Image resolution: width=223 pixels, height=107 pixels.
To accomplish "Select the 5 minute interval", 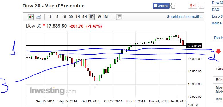I will tap(57, 17).
